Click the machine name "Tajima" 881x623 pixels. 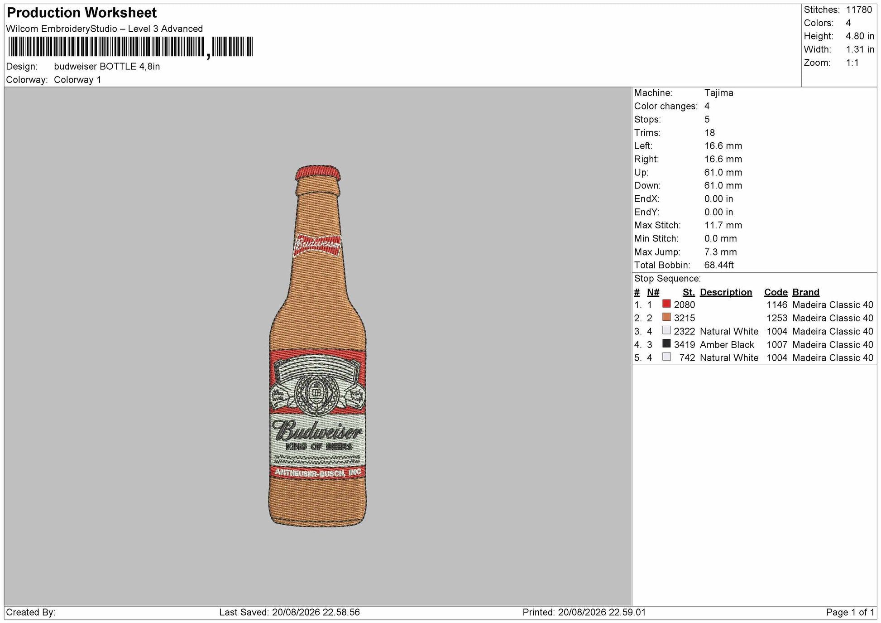pyautogui.click(x=718, y=93)
